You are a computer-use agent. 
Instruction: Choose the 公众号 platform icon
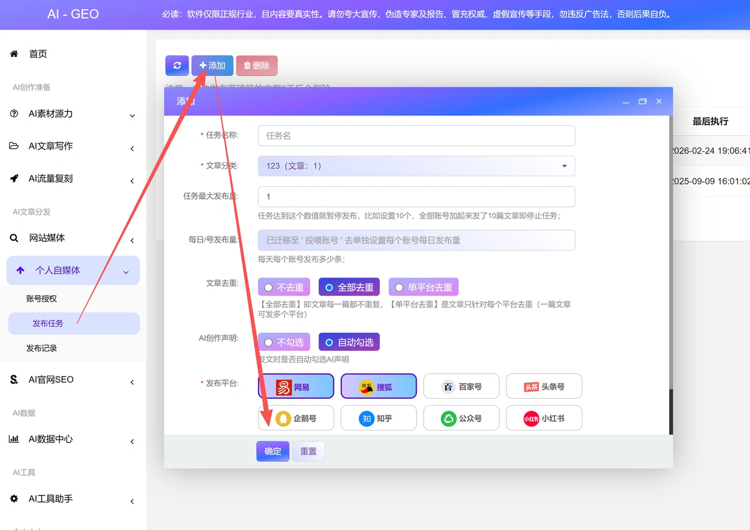coord(449,418)
